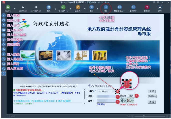Select the polygon shape tool
The width and height of the screenshot is (171, 119).
pyautogui.click(x=4, y=49)
